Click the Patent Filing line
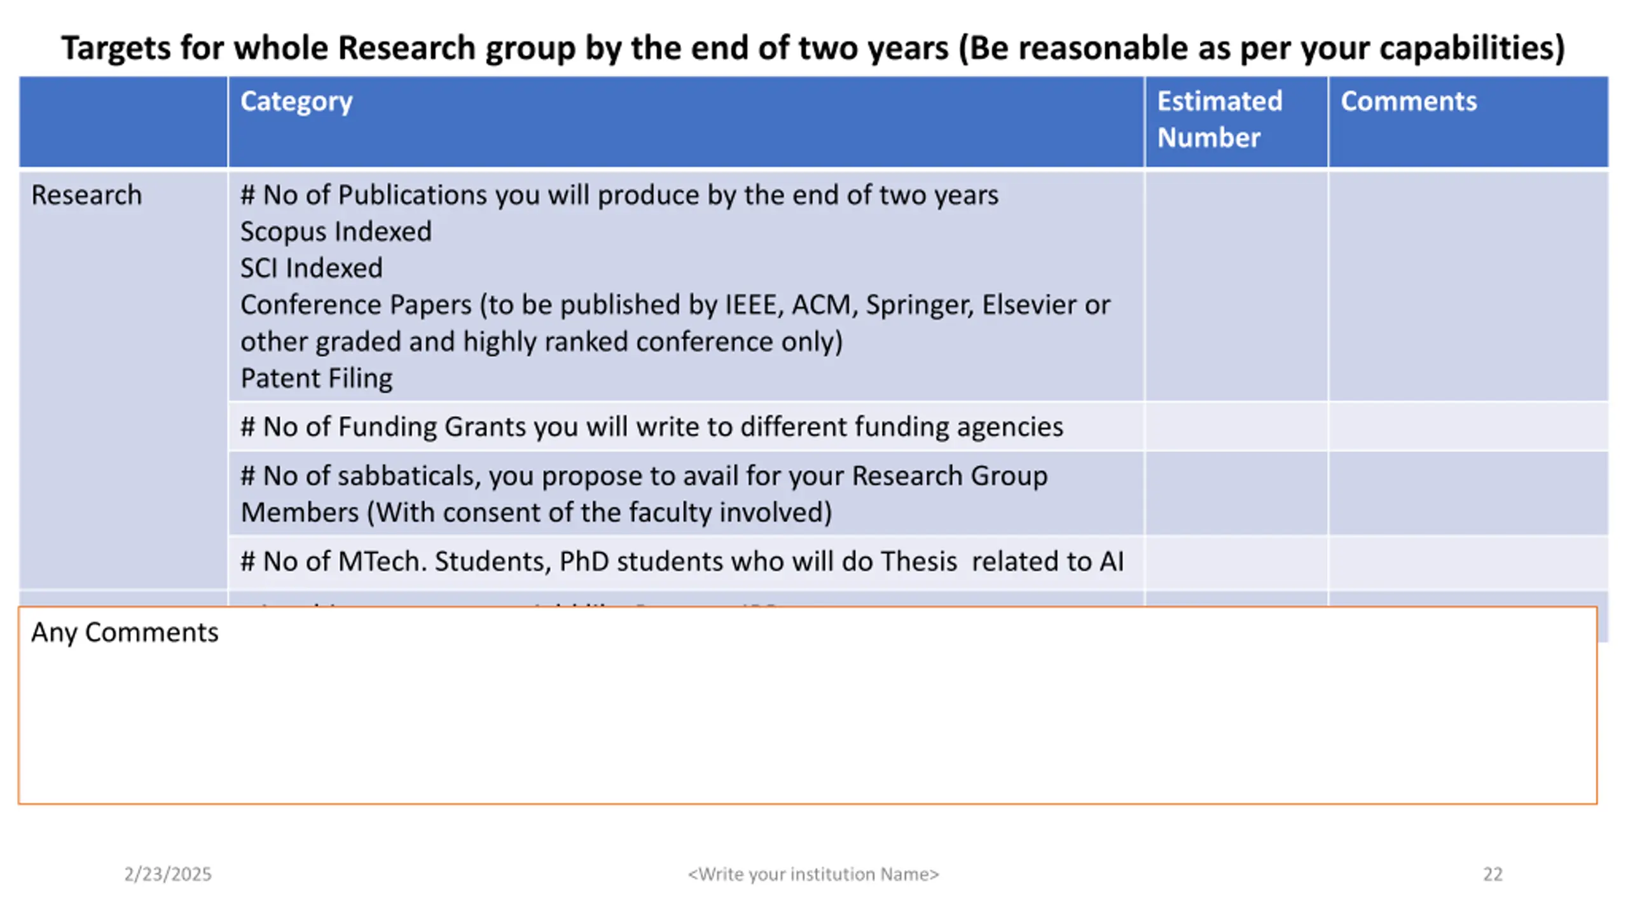The height and width of the screenshot is (916, 1628). click(x=316, y=378)
